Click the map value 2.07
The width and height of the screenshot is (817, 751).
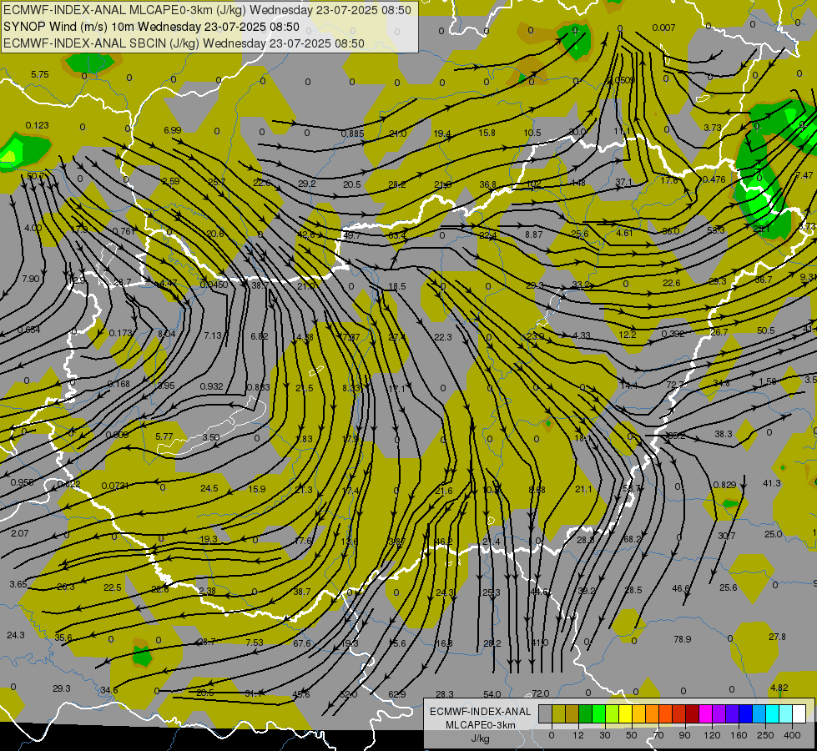pyautogui.click(x=20, y=532)
